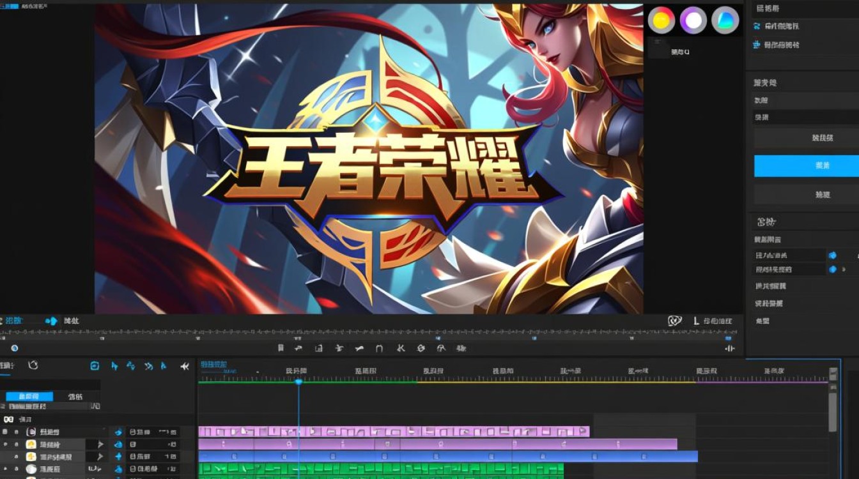Click the blue icon on the third track row

[x=118, y=457]
